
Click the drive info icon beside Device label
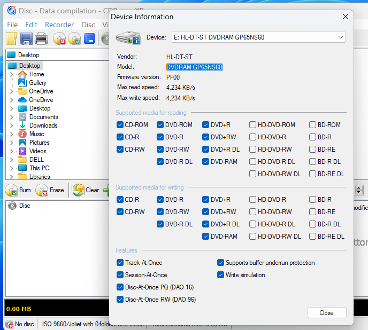tap(128, 37)
